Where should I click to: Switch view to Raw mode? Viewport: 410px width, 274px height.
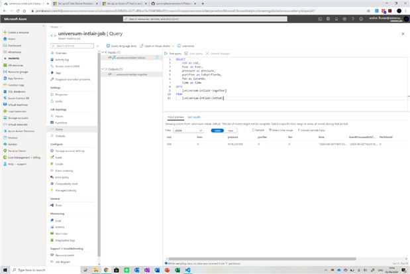pyautogui.click(x=230, y=130)
